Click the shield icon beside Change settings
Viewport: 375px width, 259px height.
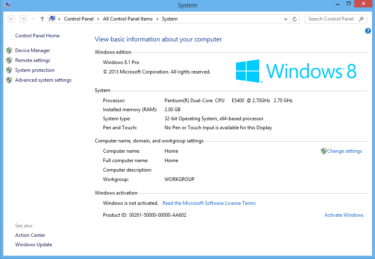[x=324, y=151]
